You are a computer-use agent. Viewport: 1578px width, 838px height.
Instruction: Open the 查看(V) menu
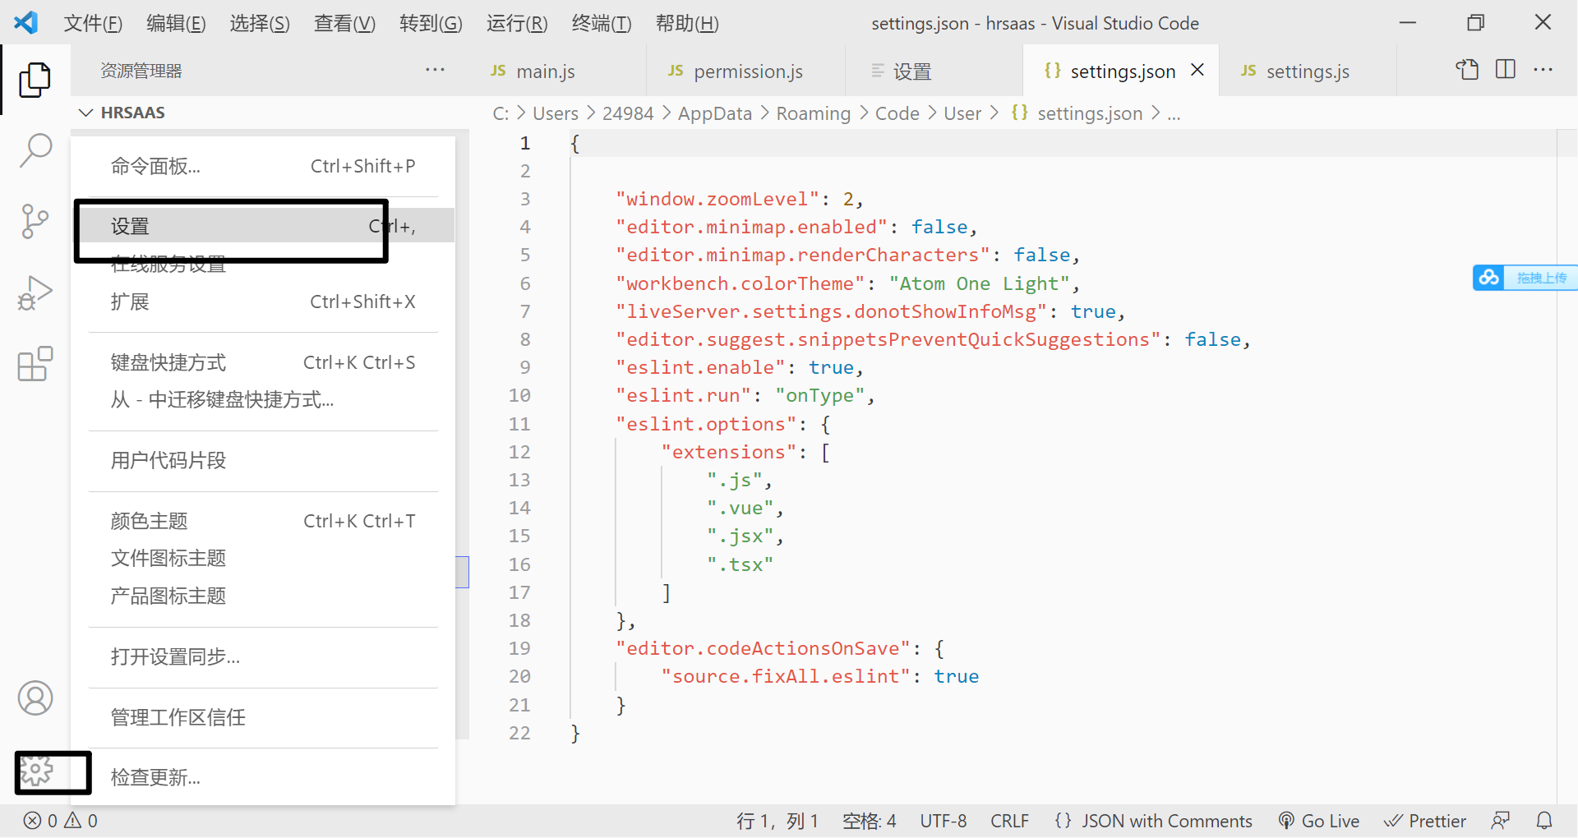[344, 23]
